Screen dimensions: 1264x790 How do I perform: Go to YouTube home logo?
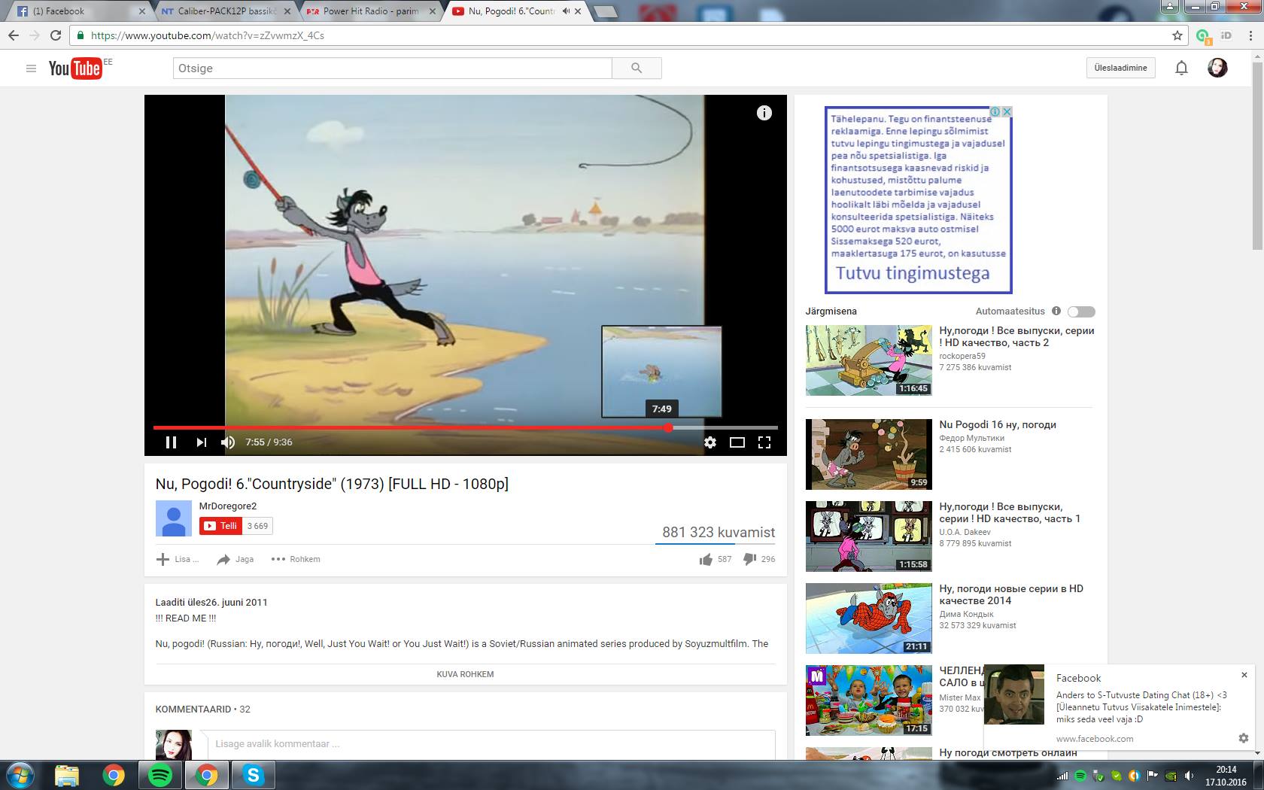(x=75, y=68)
